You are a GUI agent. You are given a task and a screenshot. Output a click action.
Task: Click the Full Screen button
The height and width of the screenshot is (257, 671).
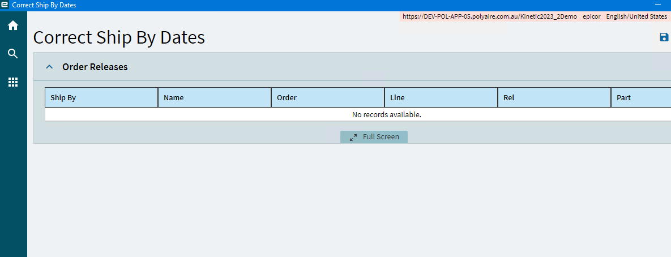pos(374,137)
